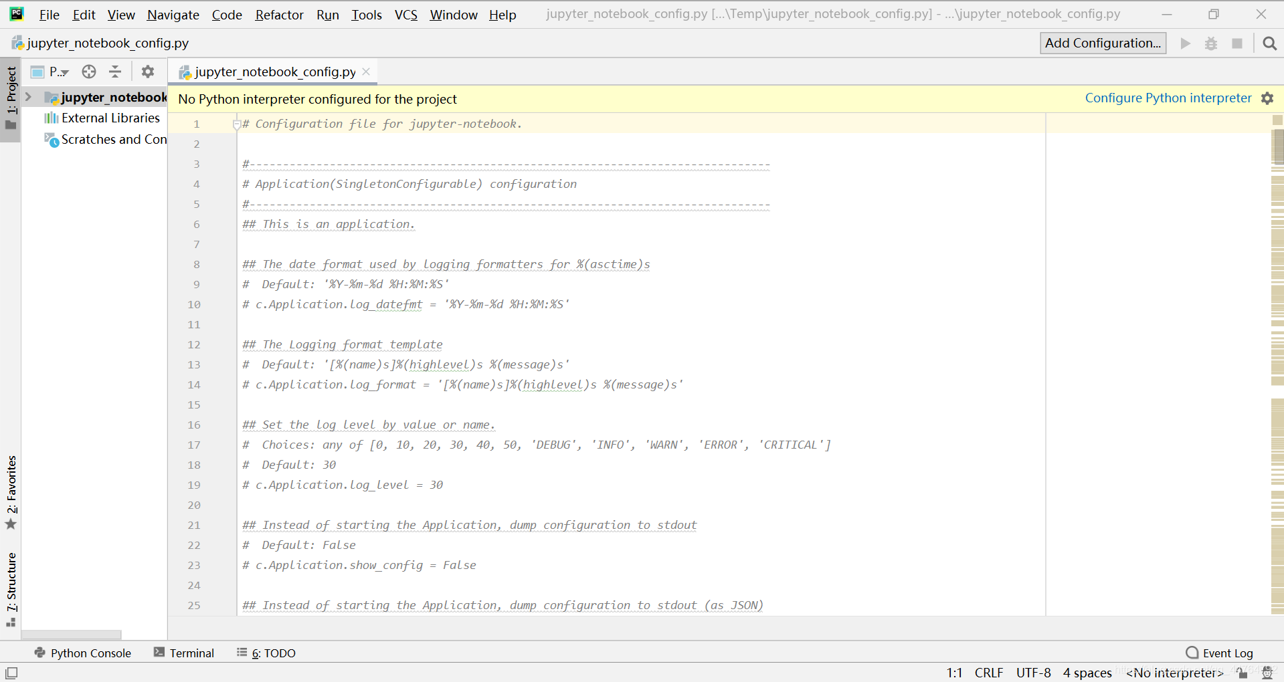Open the VCS menu
Image resolution: width=1284 pixels, height=682 pixels.
pos(405,15)
